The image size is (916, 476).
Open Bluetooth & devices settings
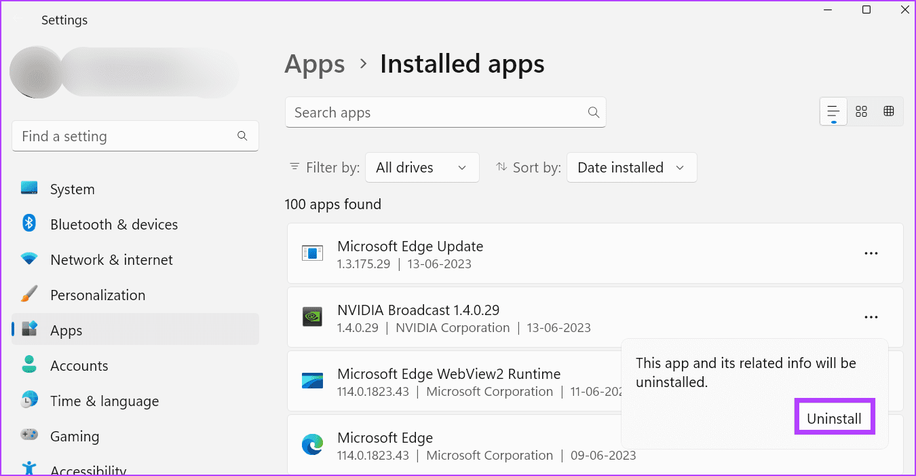pyautogui.click(x=136, y=225)
